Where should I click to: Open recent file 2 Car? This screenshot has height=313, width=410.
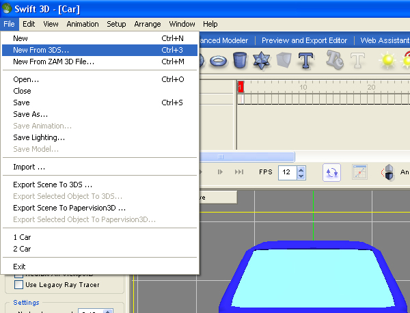[100, 249]
